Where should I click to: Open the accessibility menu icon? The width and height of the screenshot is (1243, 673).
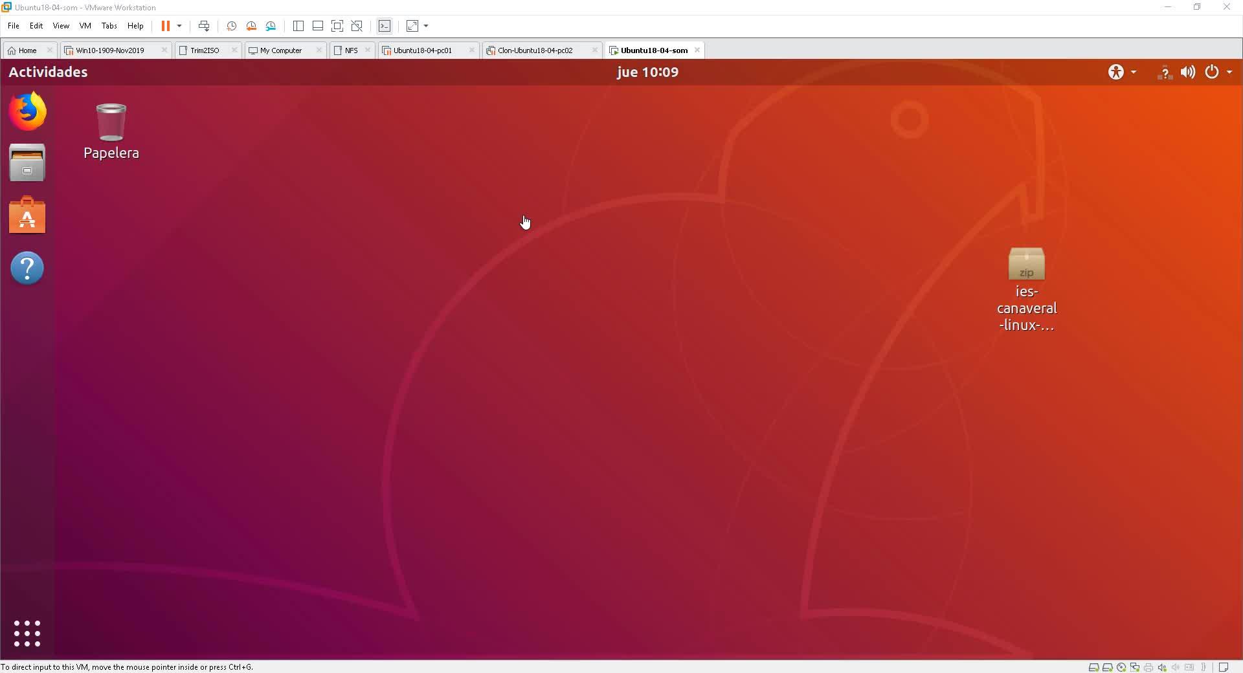(x=1116, y=72)
